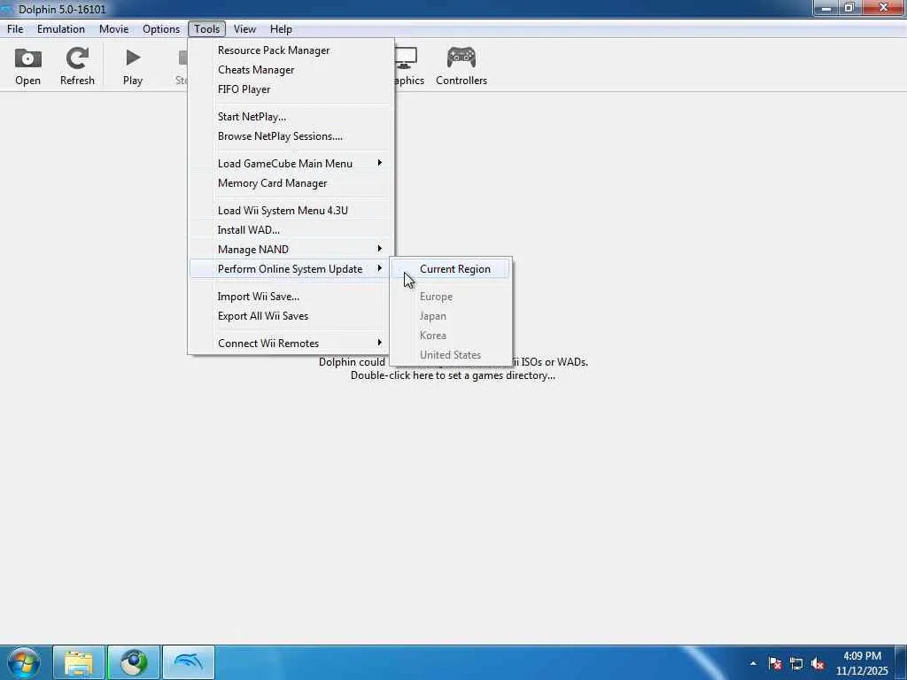The width and height of the screenshot is (907, 680).
Task: Click 'Double-click here to set a games directory' text
Action: click(453, 375)
